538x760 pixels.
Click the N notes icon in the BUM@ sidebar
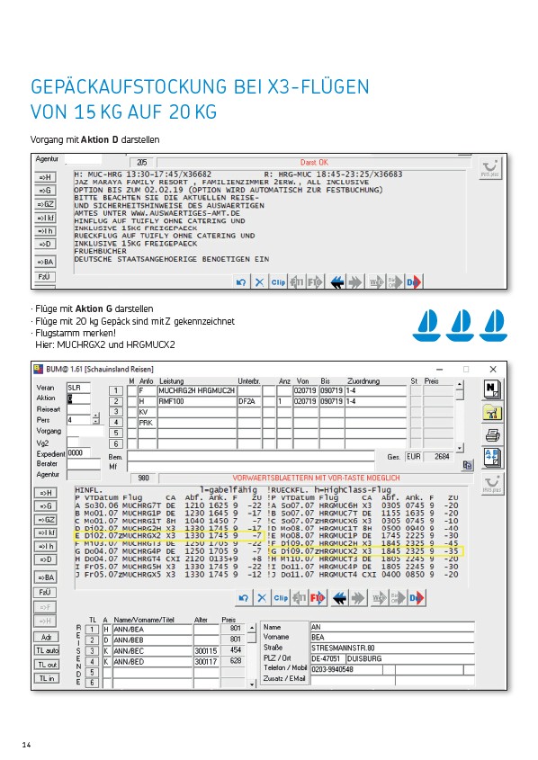click(492, 389)
